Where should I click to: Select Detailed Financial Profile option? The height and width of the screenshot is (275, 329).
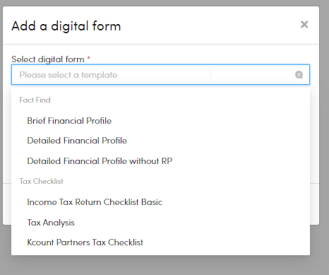coord(77,141)
